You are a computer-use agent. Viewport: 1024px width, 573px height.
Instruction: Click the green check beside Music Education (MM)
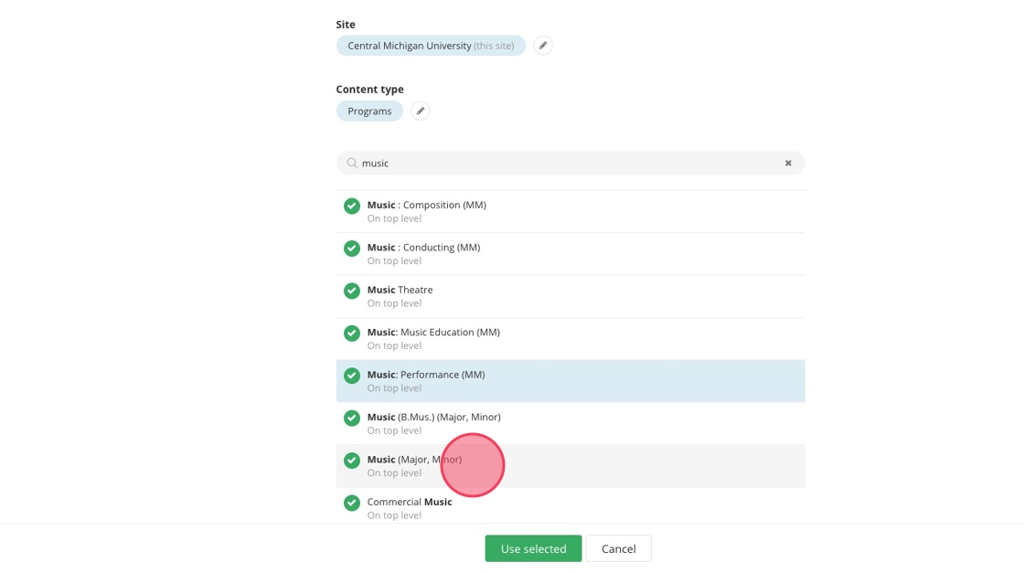tap(352, 334)
